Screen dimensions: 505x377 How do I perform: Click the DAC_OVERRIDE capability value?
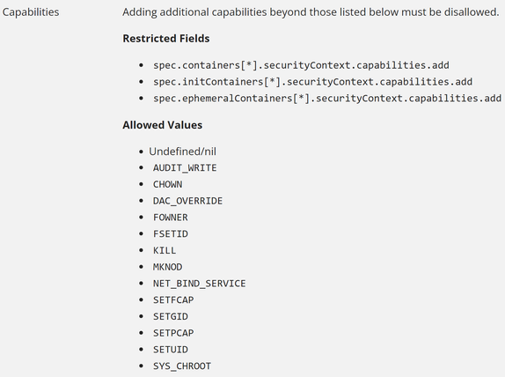pyautogui.click(x=187, y=201)
